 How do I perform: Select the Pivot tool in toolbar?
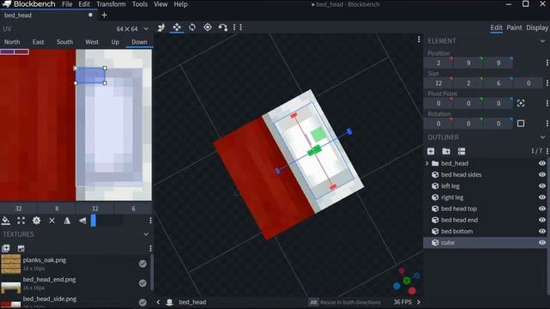click(208, 27)
